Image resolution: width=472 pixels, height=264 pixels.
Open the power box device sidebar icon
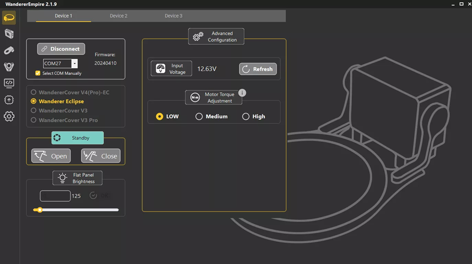[9, 34]
